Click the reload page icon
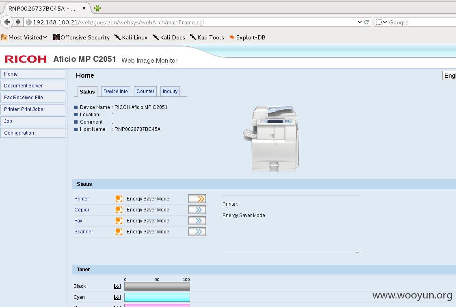Viewport: 456px width, 307px height. 366,22
